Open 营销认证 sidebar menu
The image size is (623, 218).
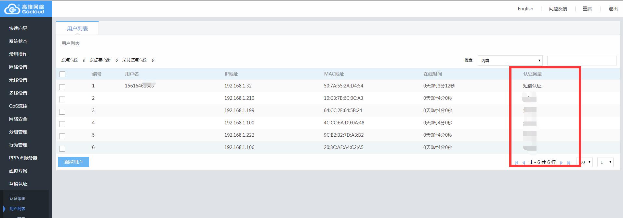pos(18,184)
